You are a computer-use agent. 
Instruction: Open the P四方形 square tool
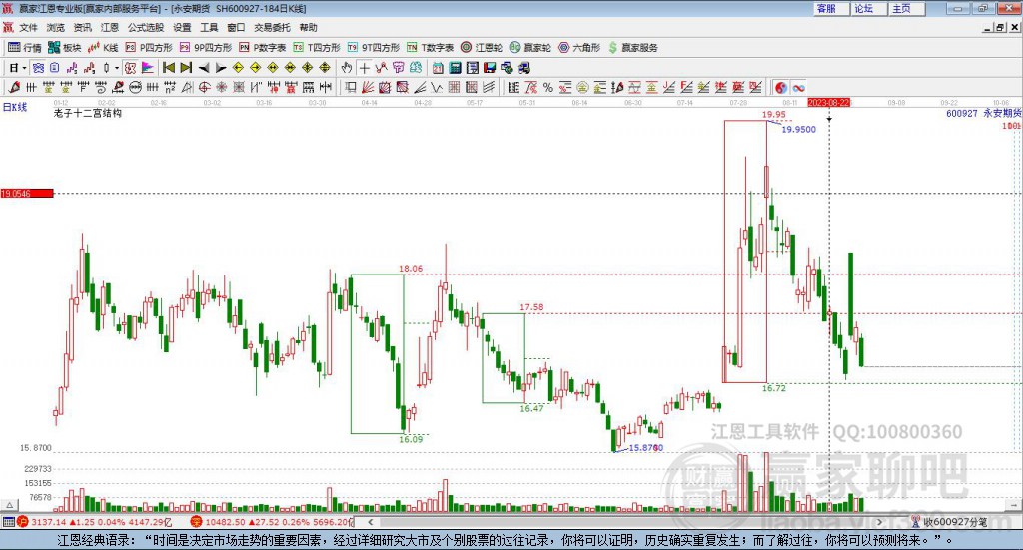pos(149,48)
